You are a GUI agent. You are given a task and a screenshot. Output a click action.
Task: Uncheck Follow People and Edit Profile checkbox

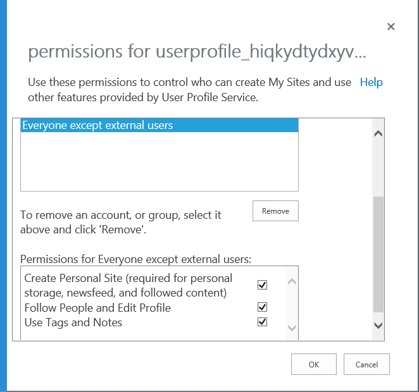click(262, 307)
